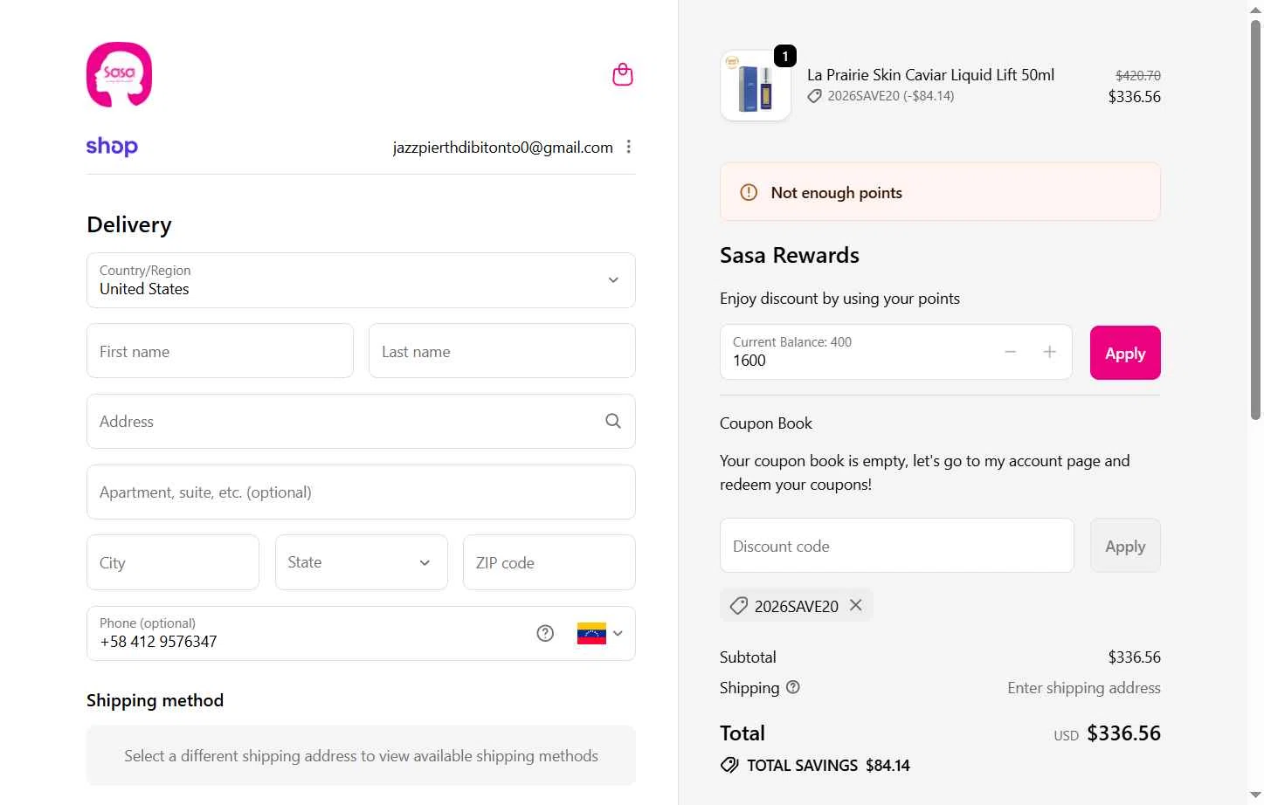Click the page vertical scrollbar
The image size is (1264, 805).
1255,218
